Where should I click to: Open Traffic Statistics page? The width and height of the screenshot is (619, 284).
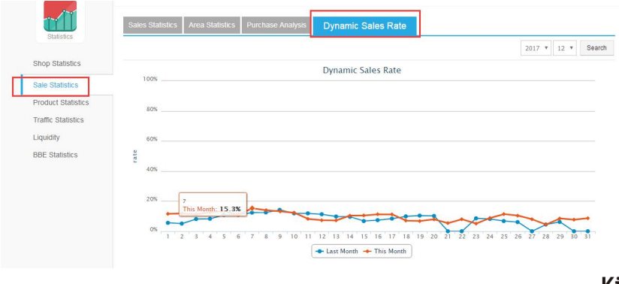(x=59, y=120)
